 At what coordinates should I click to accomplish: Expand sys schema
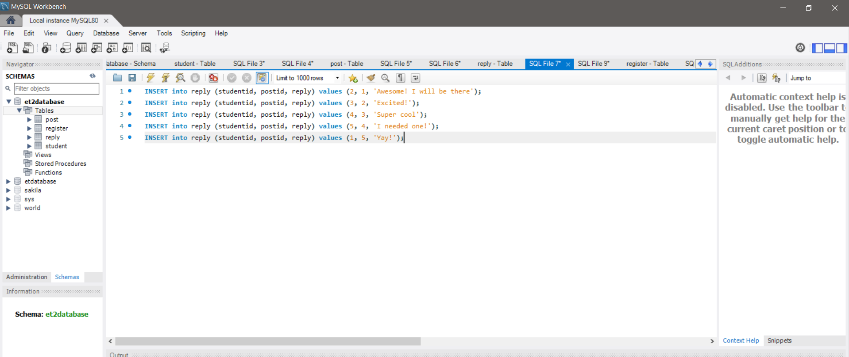8,199
